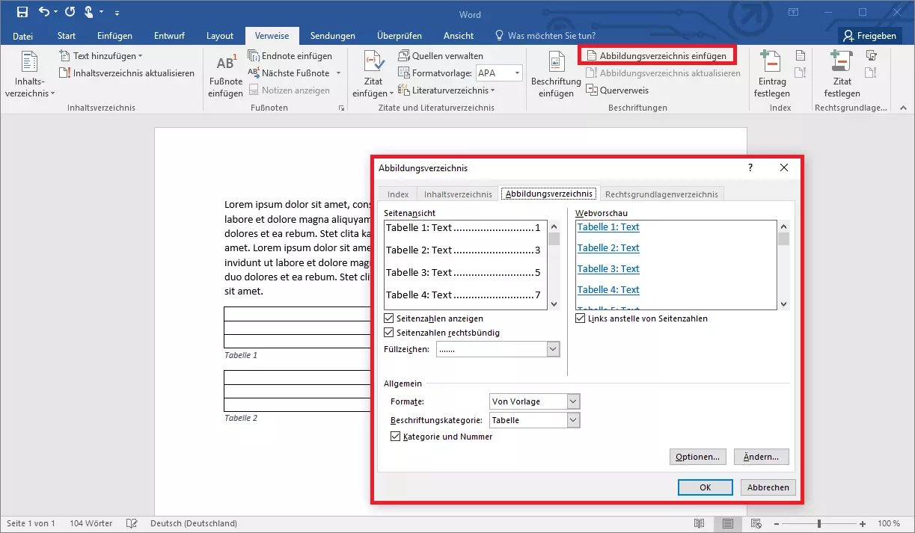Click the 104 Wörter word count

(x=91, y=523)
